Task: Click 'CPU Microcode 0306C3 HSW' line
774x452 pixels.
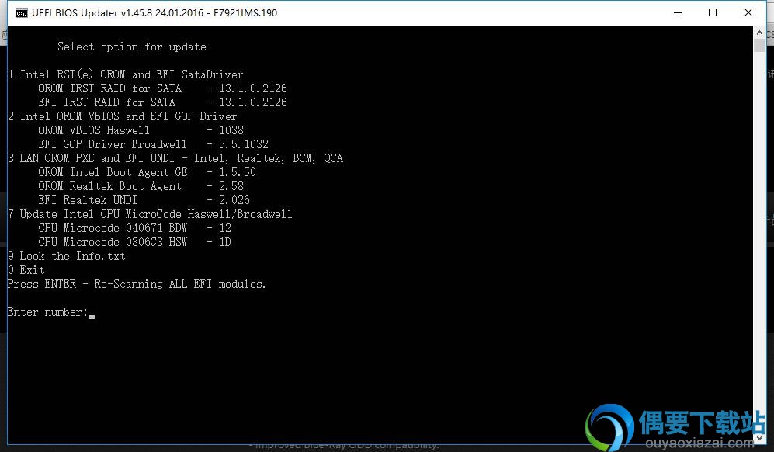Action: (x=134, y=242)
